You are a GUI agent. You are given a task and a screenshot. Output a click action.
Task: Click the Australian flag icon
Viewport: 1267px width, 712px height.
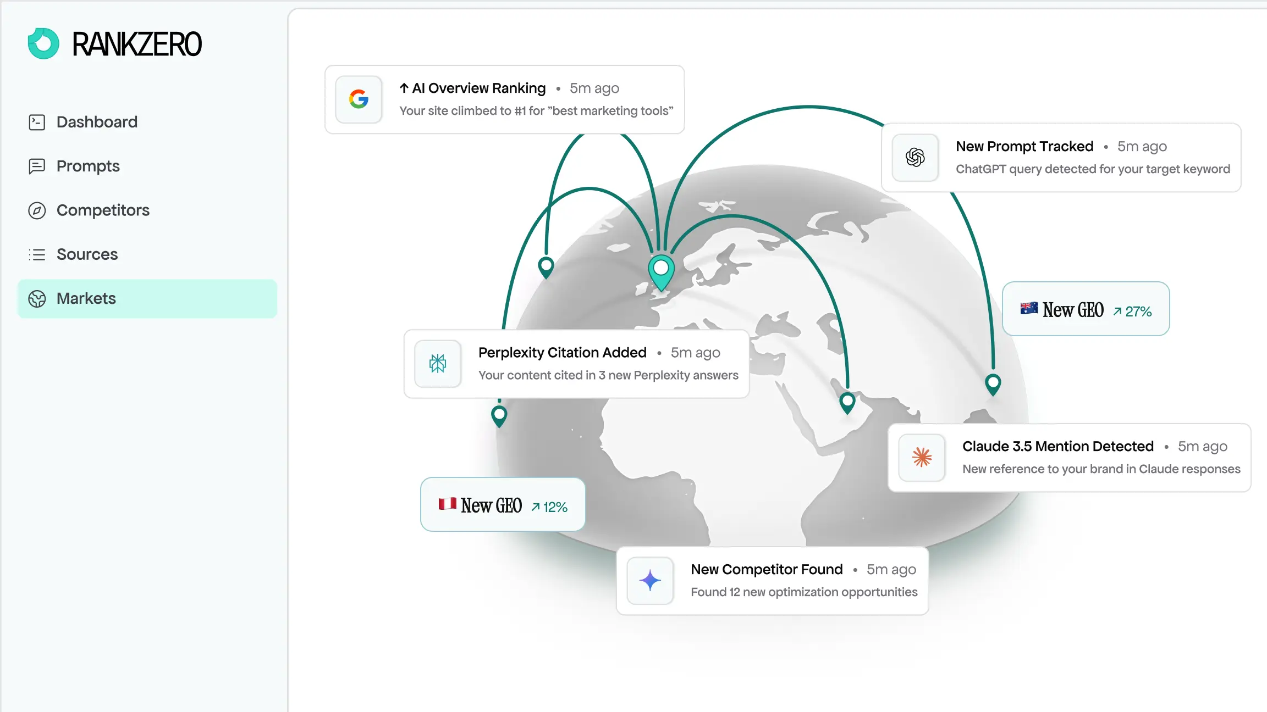pyautogui.click(x=1029, y=309)
